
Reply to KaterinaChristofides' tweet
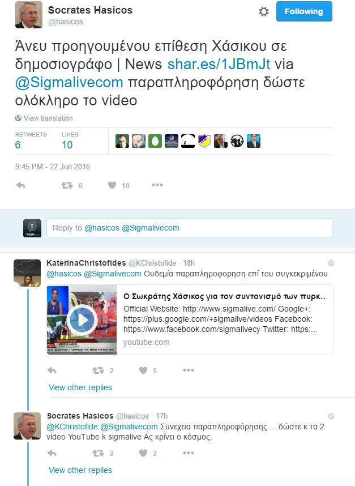52,370
